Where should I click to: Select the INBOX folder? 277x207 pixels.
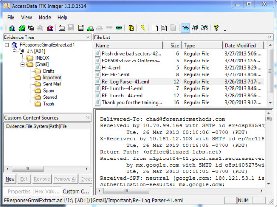42,58
